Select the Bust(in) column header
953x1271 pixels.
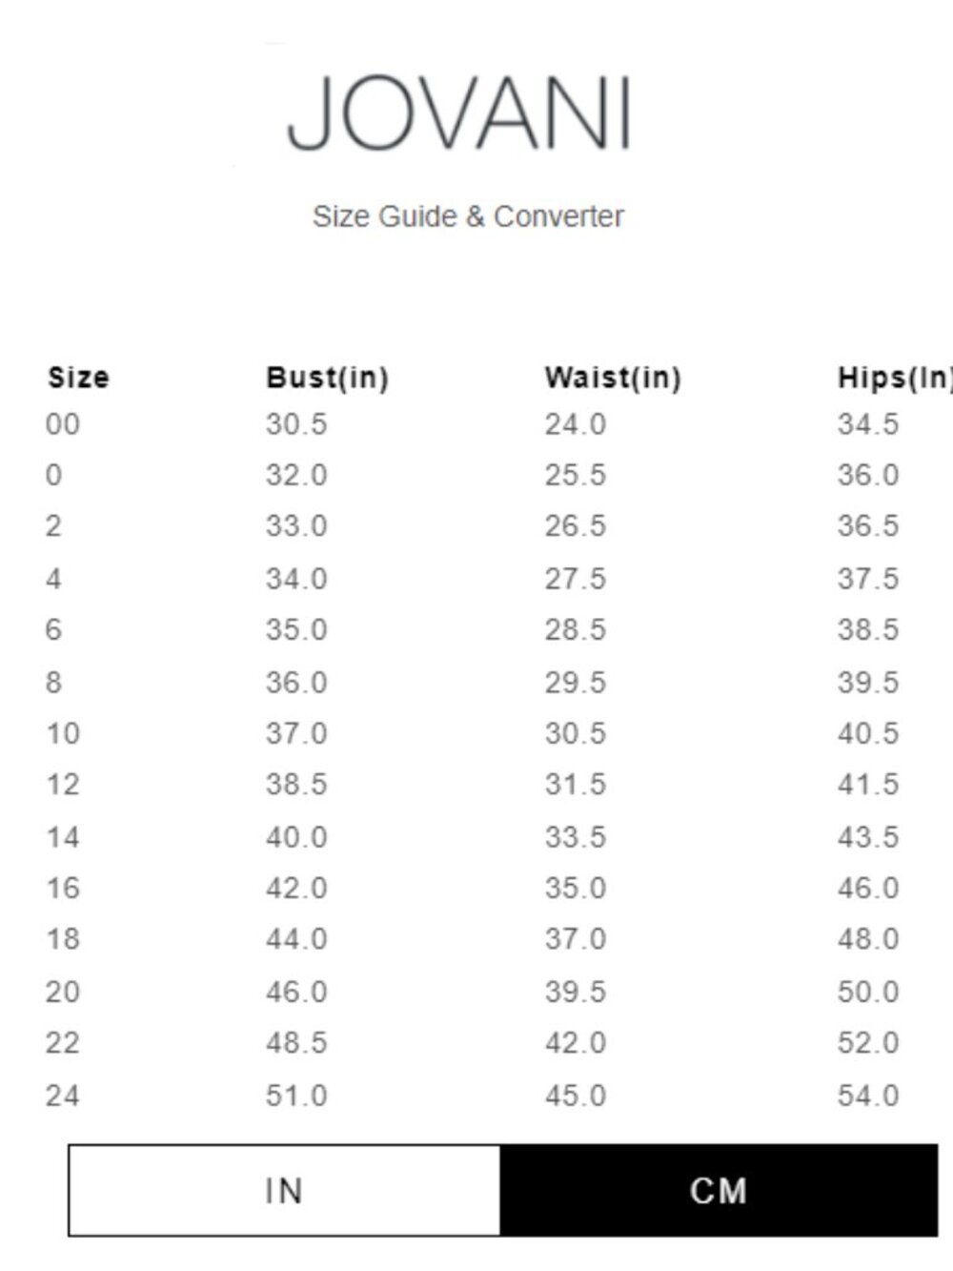(327, 378)
